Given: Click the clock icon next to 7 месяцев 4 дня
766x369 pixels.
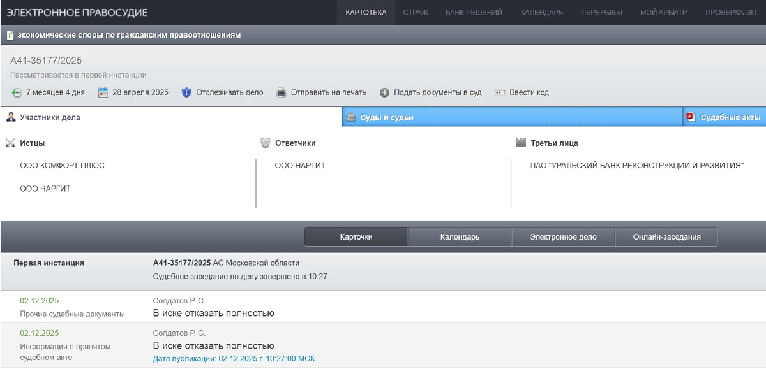Looking at the screenshot, I should (17, 92).
